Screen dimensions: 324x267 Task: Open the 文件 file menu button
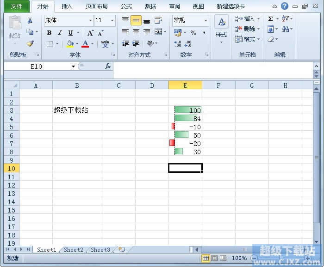tap(17, 6)
